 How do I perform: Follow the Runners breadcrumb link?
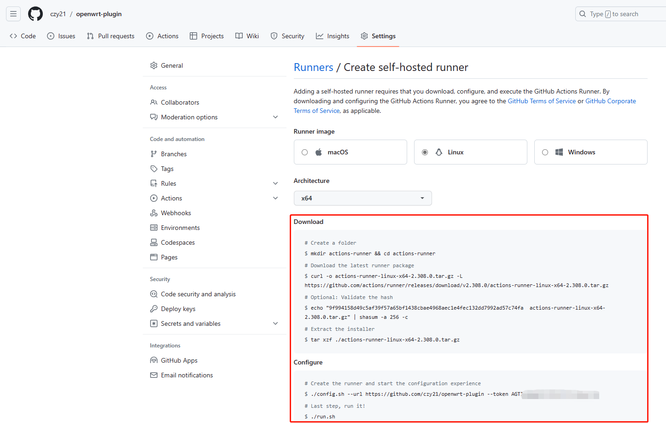coord(313,67)
